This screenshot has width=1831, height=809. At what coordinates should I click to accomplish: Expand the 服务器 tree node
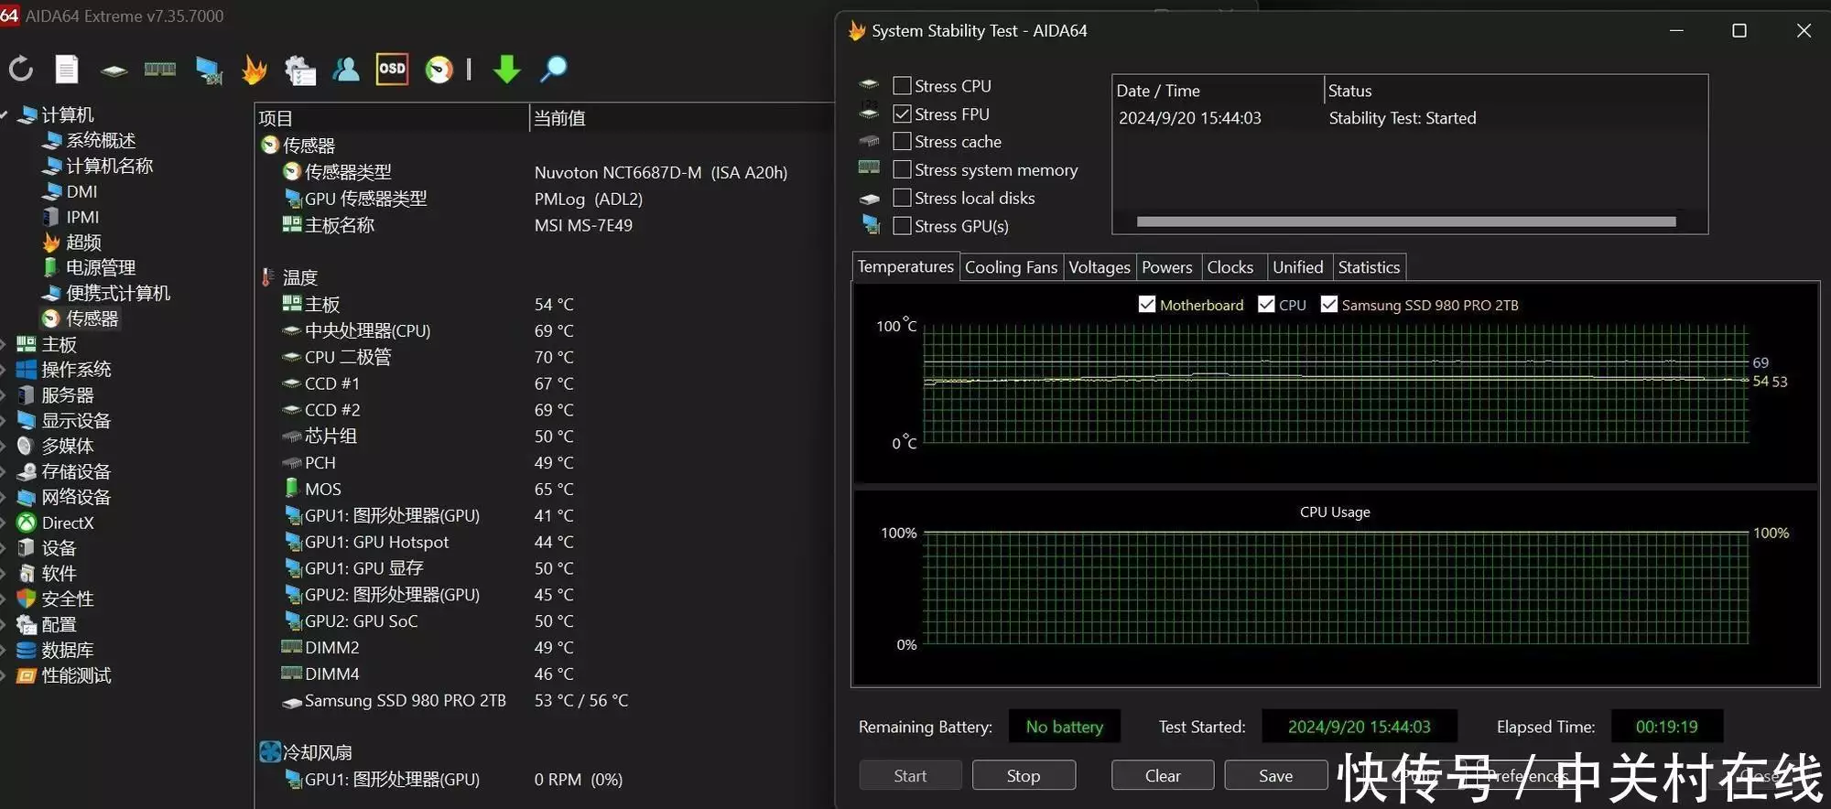(x=4, y=395)
